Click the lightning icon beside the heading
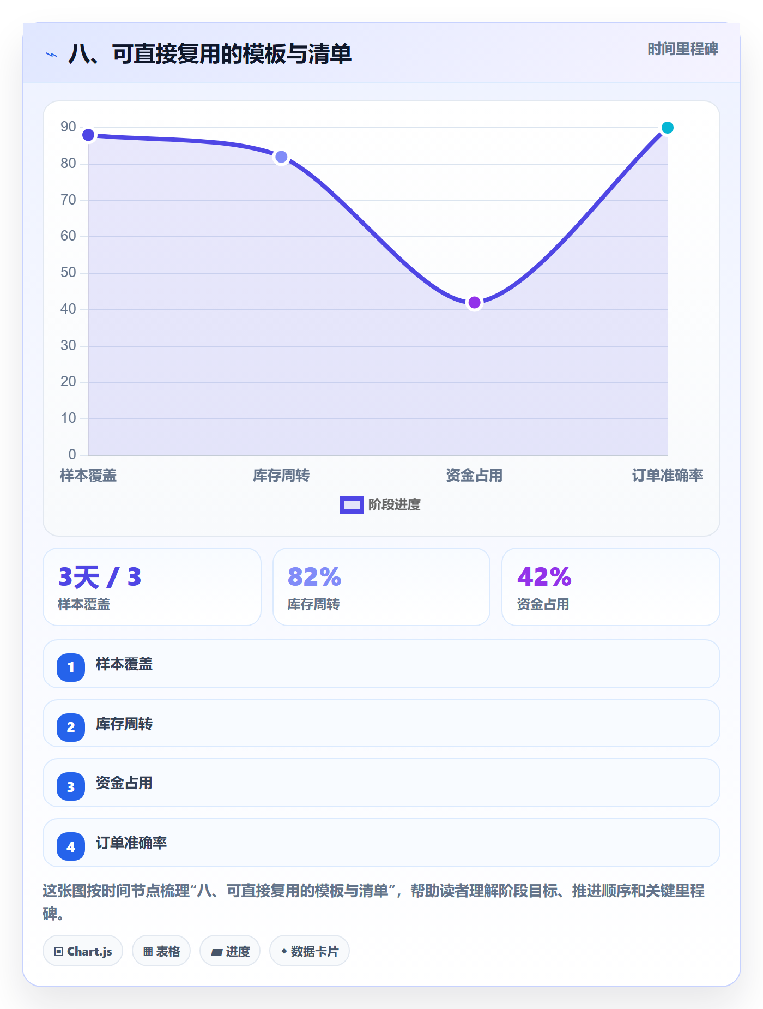 click(52, 55)
